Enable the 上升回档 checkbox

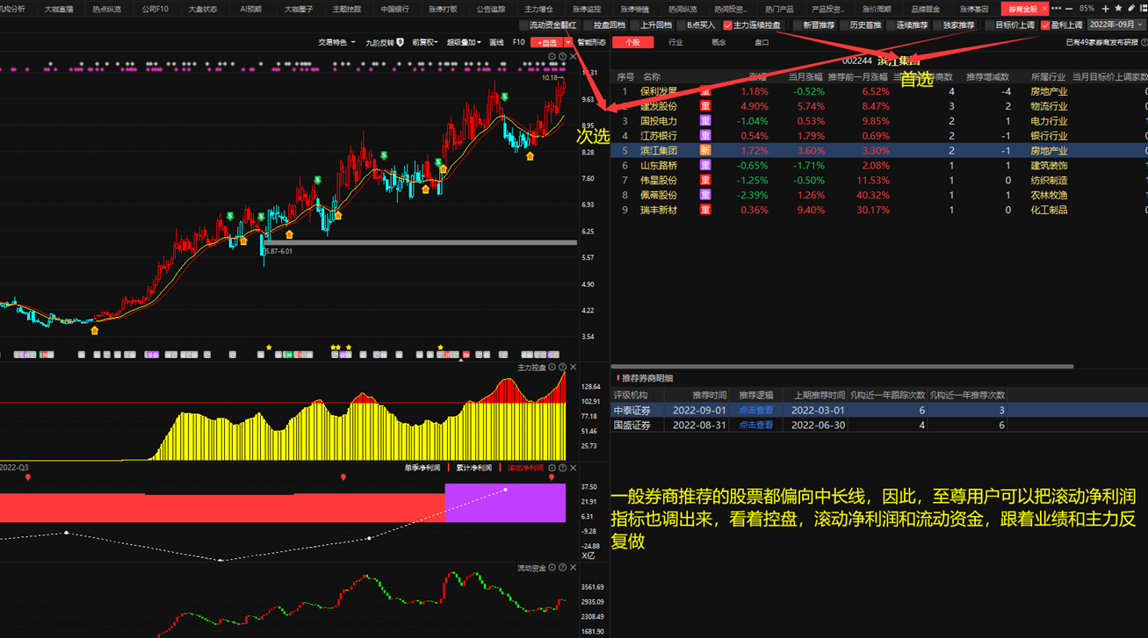point(635,25)
